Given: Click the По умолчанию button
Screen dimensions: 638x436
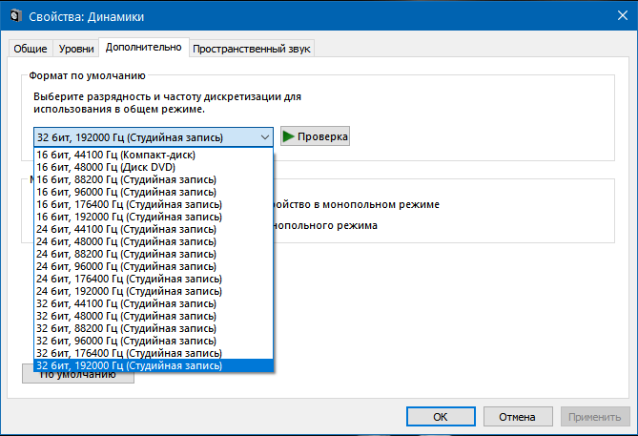Looking at the screenshot, I should (x=77, y=378).
